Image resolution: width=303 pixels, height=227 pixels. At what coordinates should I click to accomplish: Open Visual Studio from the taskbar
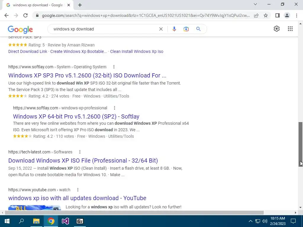point(65,221)
